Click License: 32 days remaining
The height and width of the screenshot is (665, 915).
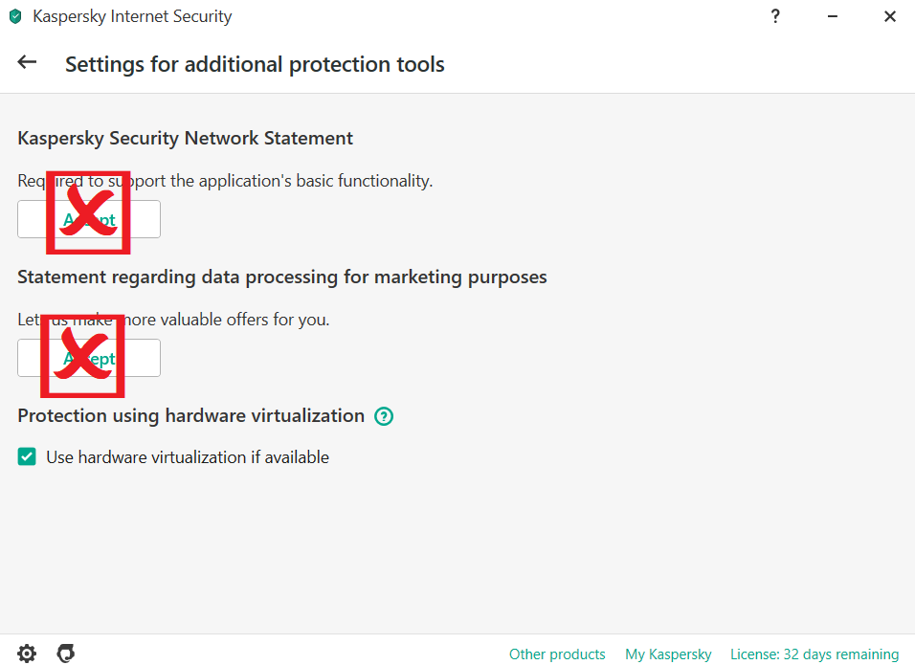click(x=815, y=654)
